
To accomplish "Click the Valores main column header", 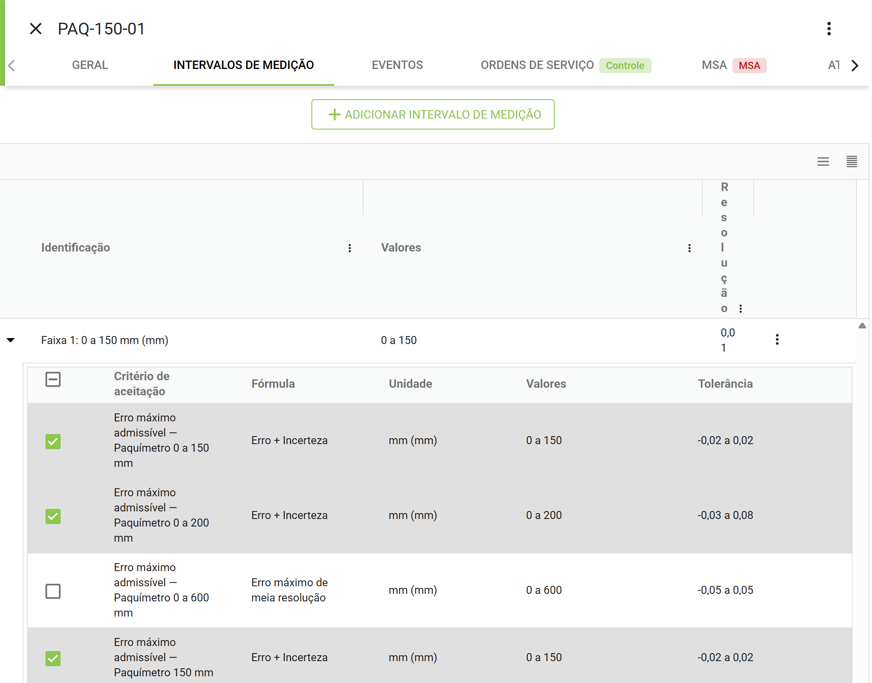I will [401, 247].
